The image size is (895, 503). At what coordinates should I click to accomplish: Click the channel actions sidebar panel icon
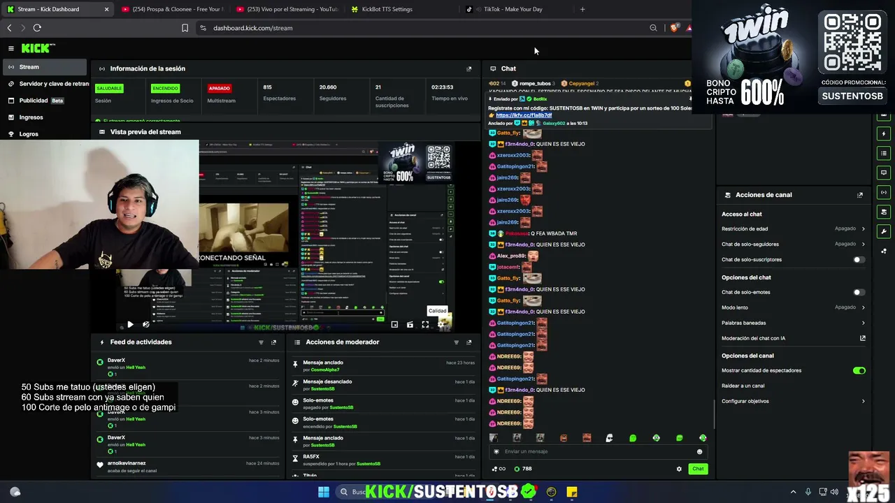point(884,212)
